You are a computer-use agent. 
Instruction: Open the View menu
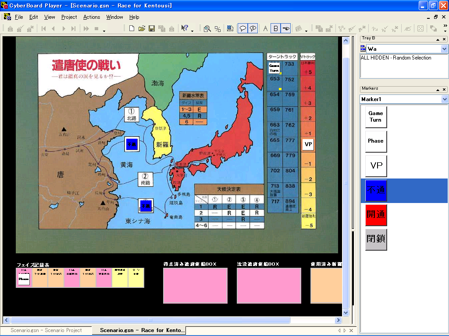[x=50, y=17]
